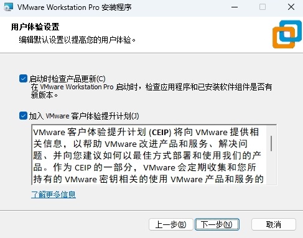Close the installer with the X button
This screenshot has width=303, height=238.
291,7
